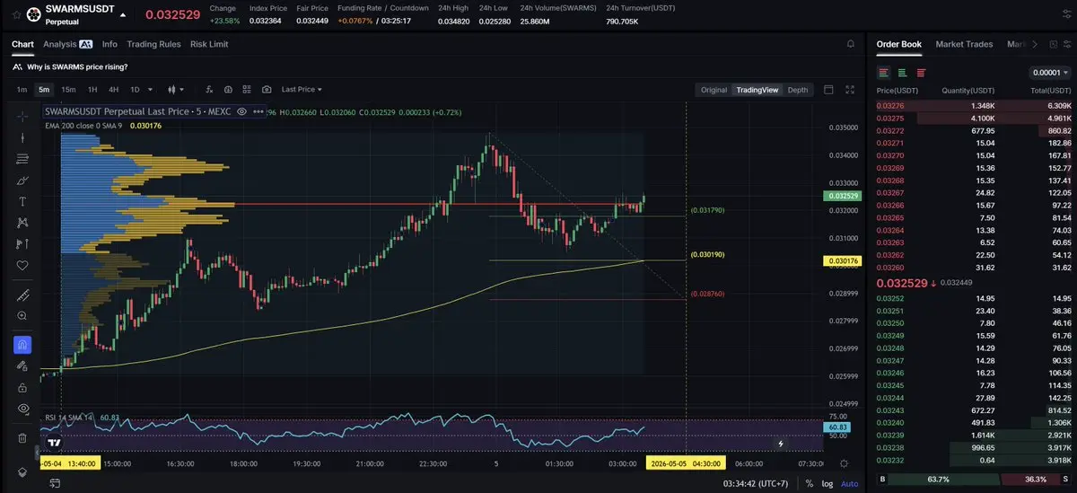Toggle visibility eye on SWARMSUSDT legend
Viewport: 1077px width, 493px height.
(242, 111)
